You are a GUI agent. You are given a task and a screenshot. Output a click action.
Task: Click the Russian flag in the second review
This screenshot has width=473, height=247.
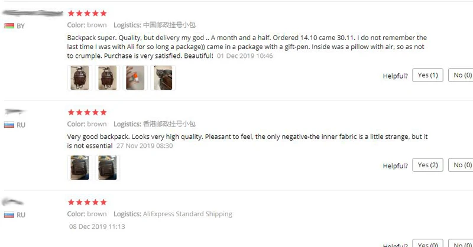(x=9, y=125)
